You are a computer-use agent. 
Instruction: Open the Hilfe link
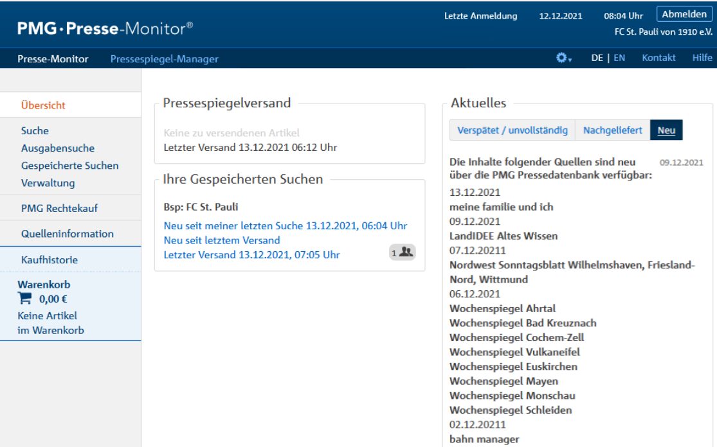pos(702,58)
